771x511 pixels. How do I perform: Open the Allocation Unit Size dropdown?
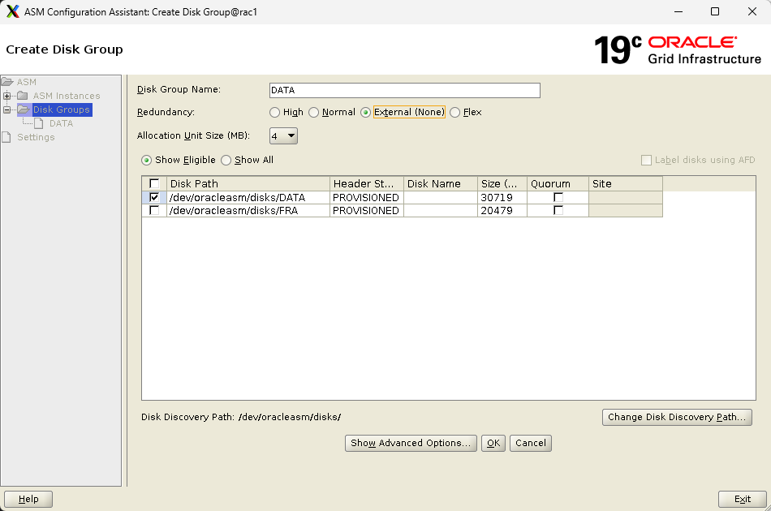[283, 135]
